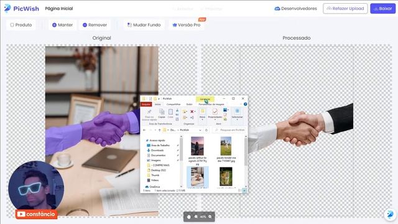Screen dimensions: 398x224
Task: Click the Refazer Upload button
Action: [345, 8]
